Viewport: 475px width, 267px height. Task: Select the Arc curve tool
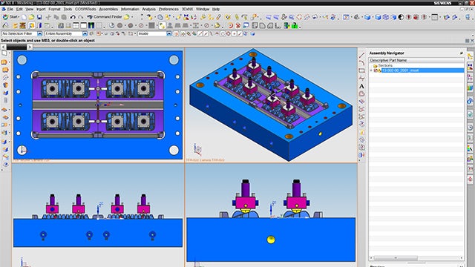click(x=361, y=63)
